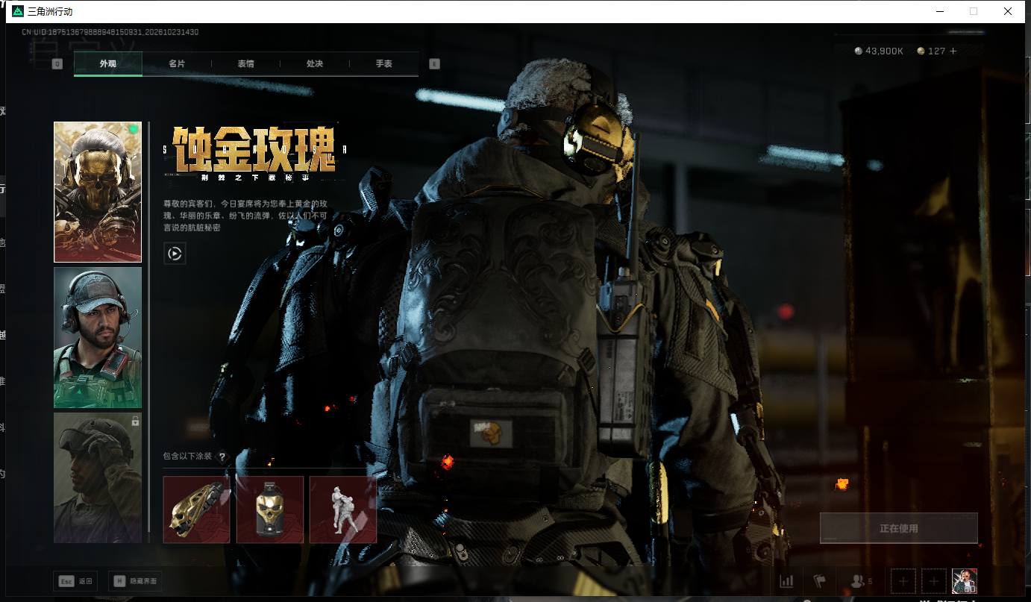Click the plus next to 127 currency
Viewport: 1031px width, 602px height.
[953, 51]
